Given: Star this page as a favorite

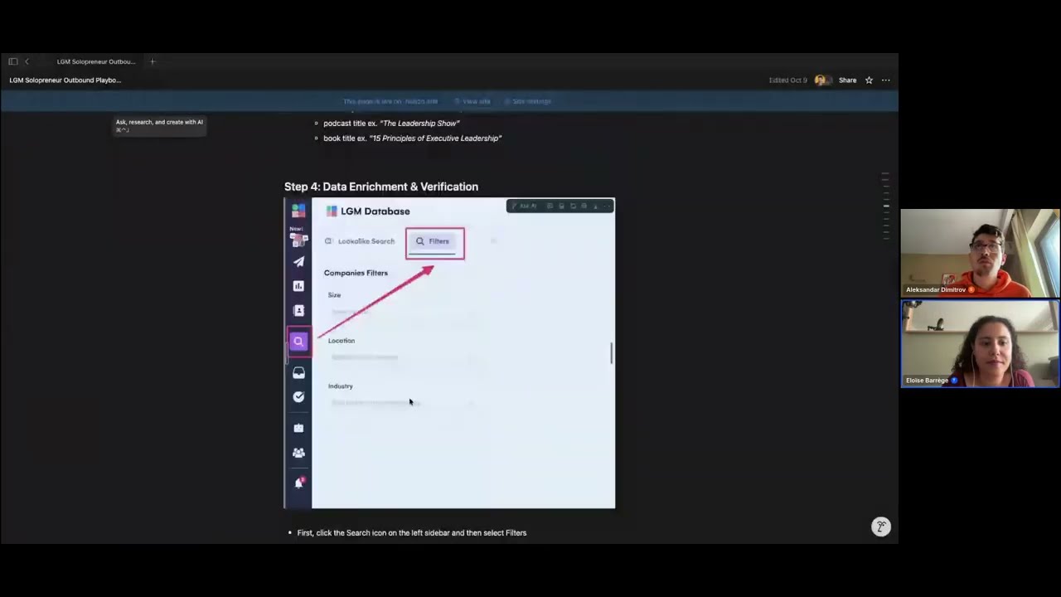Looking at the screenshot, I should [869, 80].
